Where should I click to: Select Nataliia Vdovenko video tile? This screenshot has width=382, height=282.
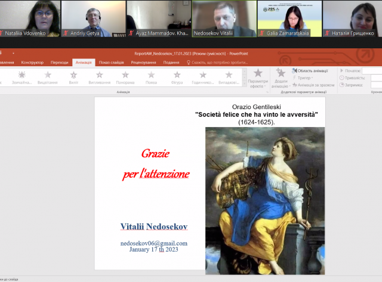point(30,18)
